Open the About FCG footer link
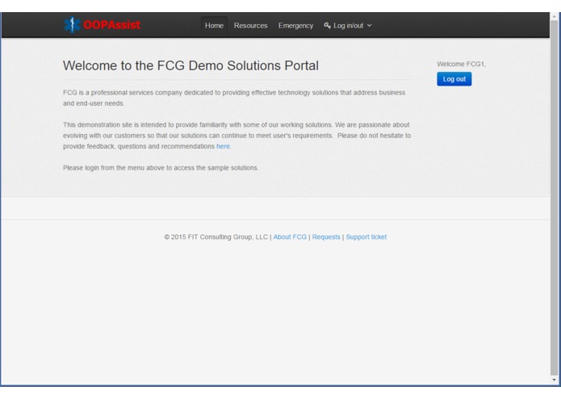 coord(290,237)
